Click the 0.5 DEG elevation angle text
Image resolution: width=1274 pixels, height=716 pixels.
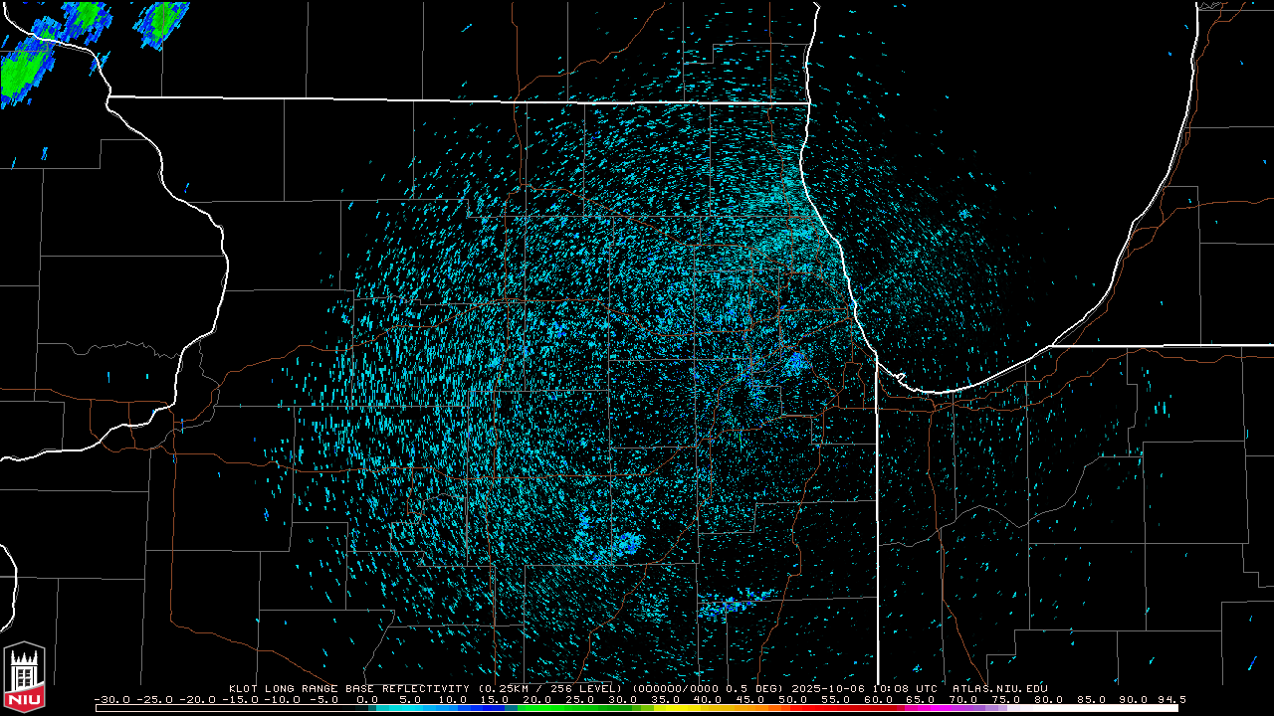point(761,688)
